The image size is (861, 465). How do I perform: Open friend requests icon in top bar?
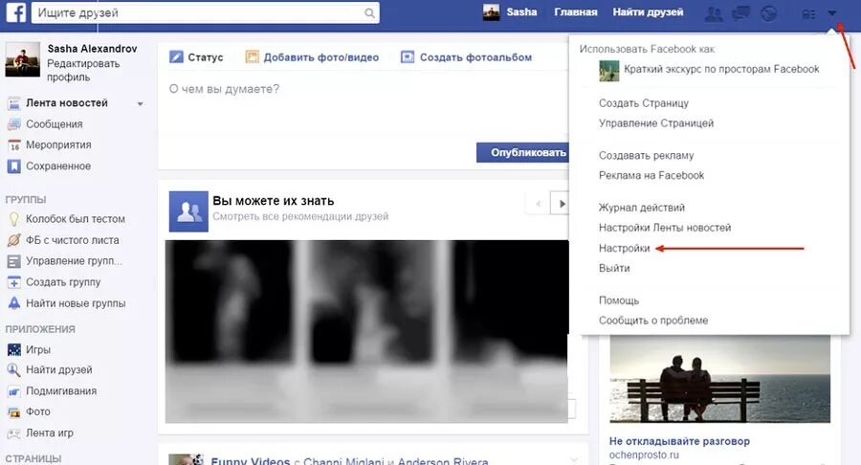(x=714, y=13)
